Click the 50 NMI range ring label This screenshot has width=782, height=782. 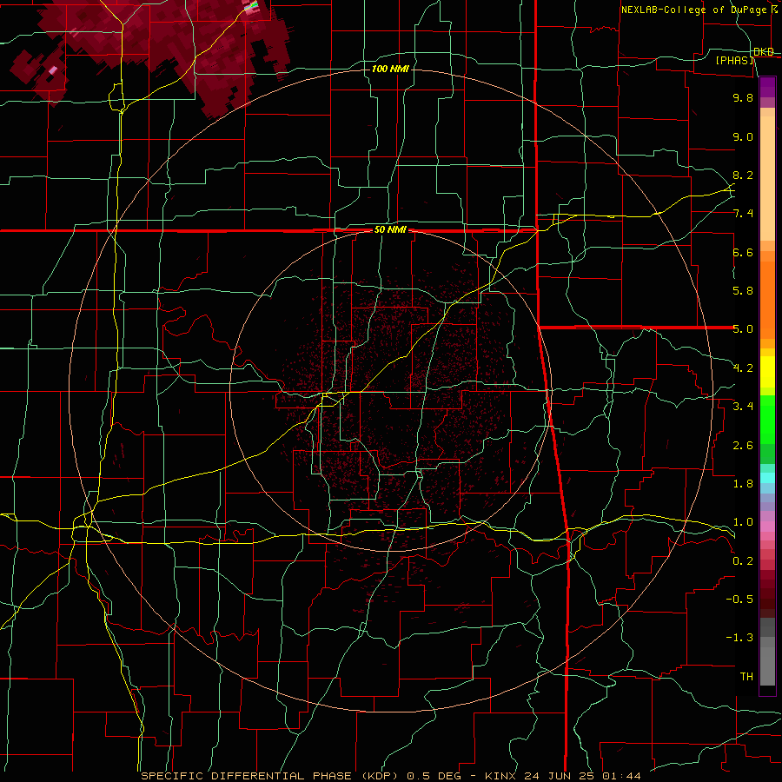[390, 229]
